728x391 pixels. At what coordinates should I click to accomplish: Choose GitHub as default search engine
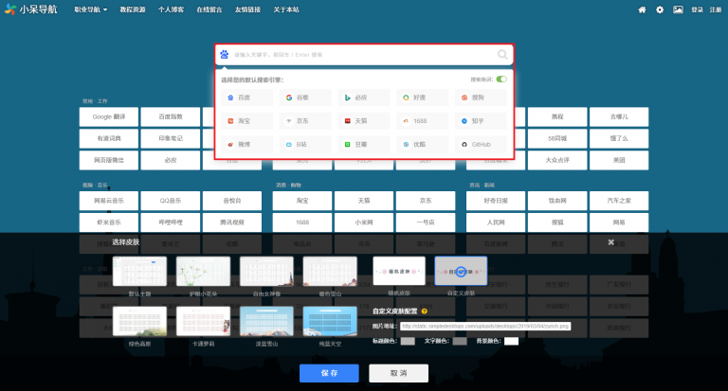pyautogui.click(x=481, y=144)
